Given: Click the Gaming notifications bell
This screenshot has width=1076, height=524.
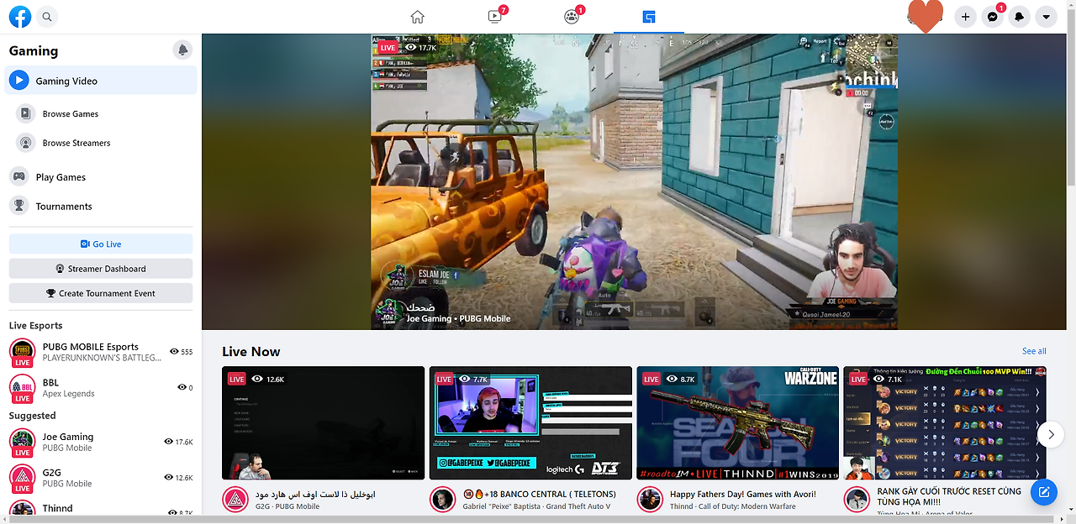Looking at the screenshot, I should (x=182, y=50).
